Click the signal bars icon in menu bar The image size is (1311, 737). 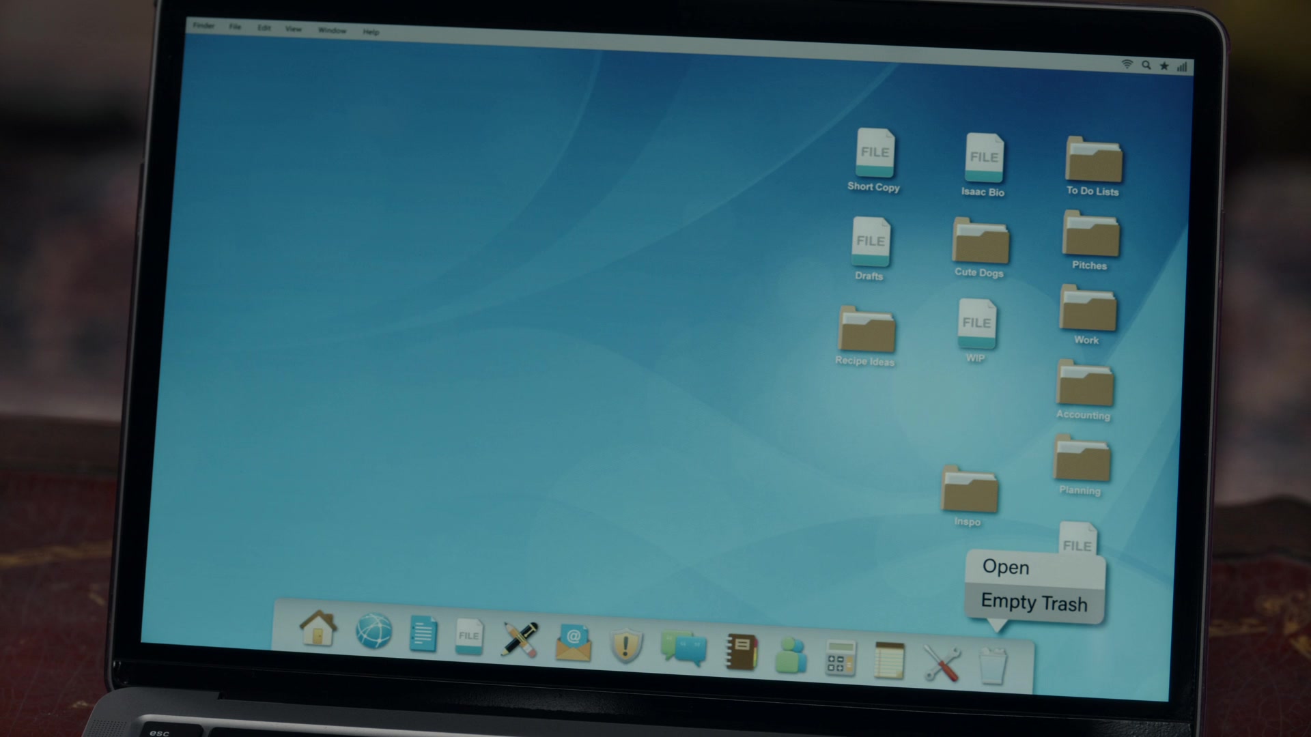(1182, 67)
